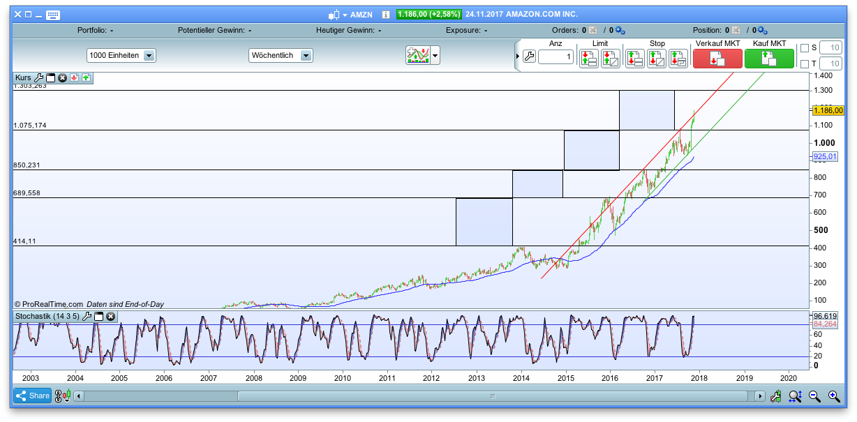Open the order settings wrench icon
The width and height of the screenshot is (857, 422).
(529, 57)
